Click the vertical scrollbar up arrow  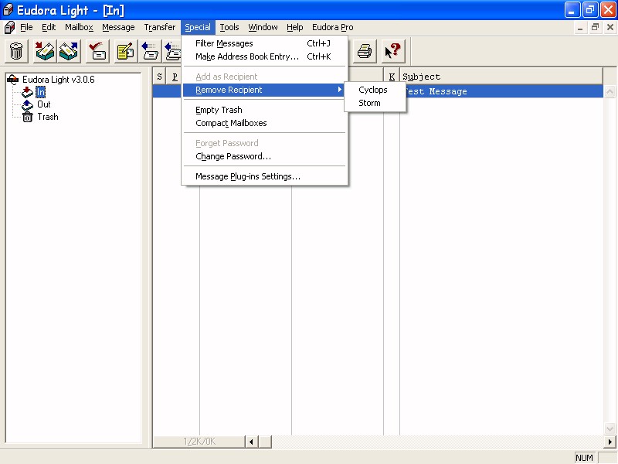coord(610,92)
